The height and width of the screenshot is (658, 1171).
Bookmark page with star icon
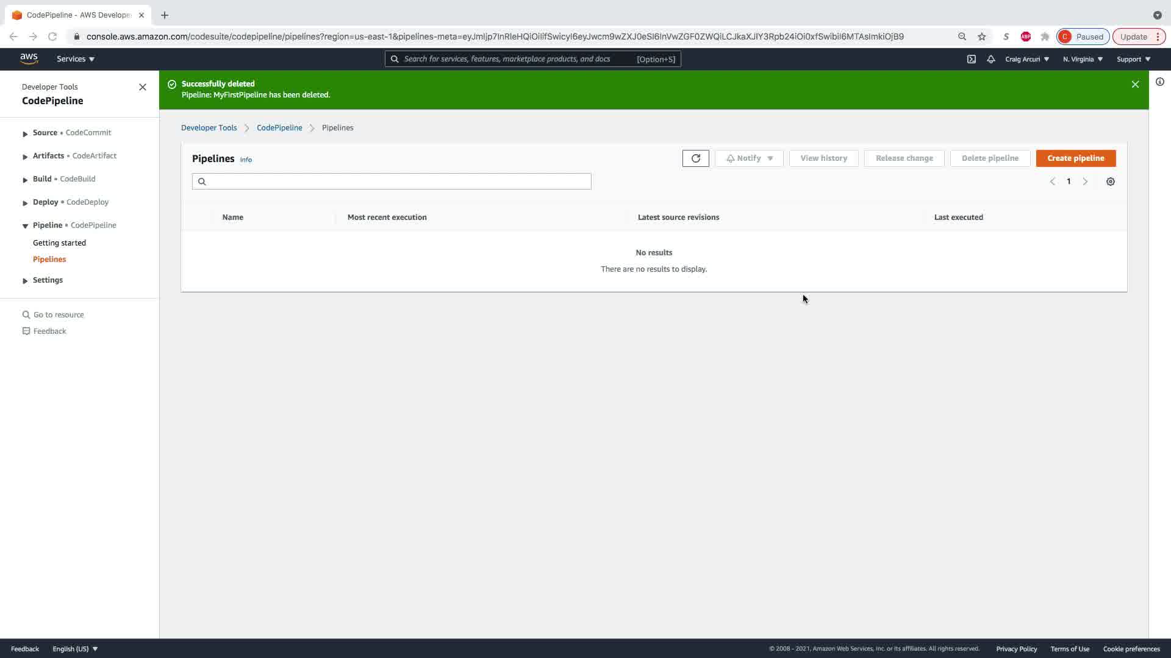coord(981,37)
